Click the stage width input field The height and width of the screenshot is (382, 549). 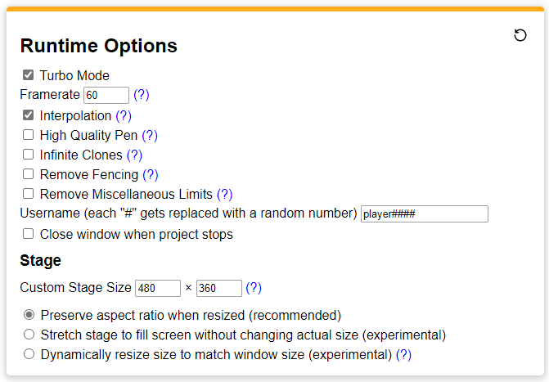157,288
